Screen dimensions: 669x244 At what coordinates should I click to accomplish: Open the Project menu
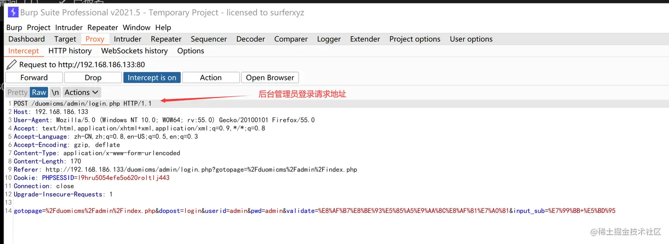pyautogui.click(x=38, y=27)
